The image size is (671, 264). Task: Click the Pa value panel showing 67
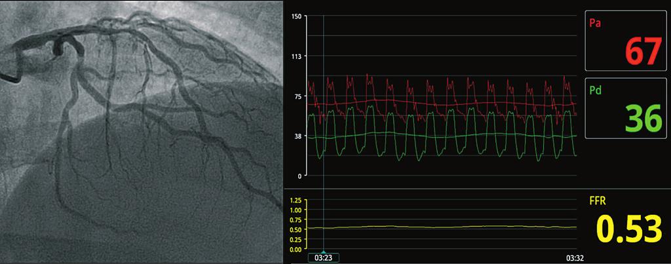point(625,41)
